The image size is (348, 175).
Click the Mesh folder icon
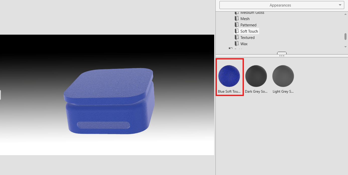(237, 19)
